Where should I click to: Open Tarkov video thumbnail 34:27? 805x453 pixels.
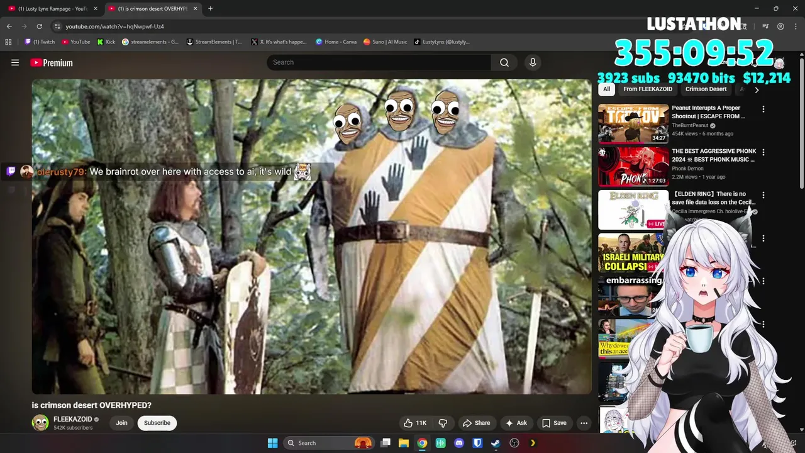(633, 123)
